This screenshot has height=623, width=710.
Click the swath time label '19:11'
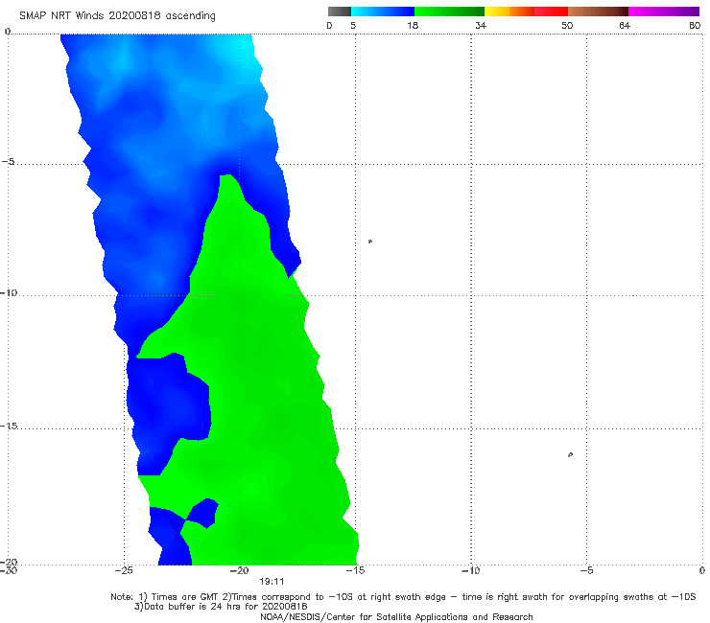tap(272, 582)
